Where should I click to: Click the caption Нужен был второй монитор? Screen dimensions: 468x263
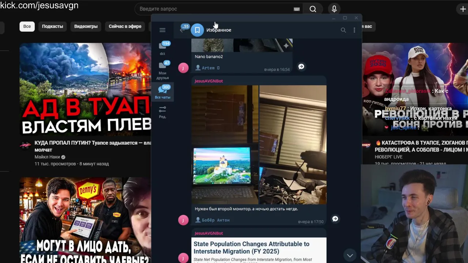[x=246, y=209]
